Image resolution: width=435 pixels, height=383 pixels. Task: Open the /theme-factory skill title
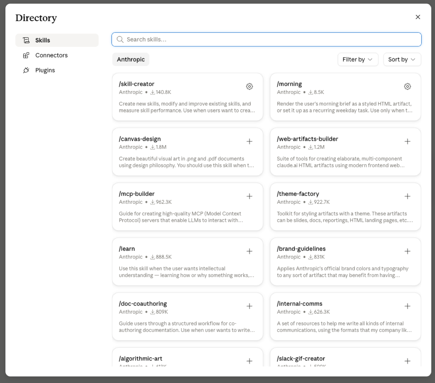click(298, 194)
